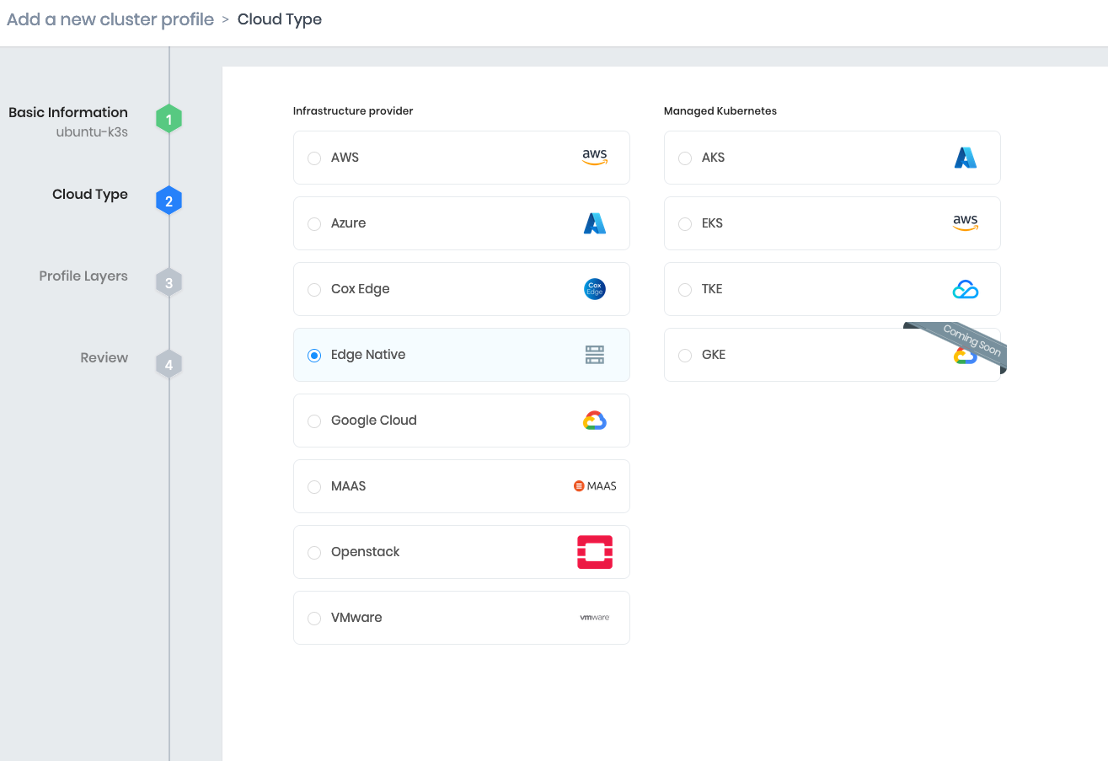Click the 'Google Cloud' option label text
The width and height of the screenshot is (1108, 761).
pyautogui.click(x=374, y=421)
